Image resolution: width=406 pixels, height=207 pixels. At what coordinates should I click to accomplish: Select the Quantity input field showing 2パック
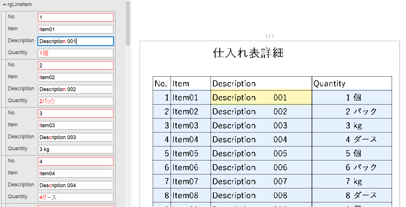coord(76,101)
